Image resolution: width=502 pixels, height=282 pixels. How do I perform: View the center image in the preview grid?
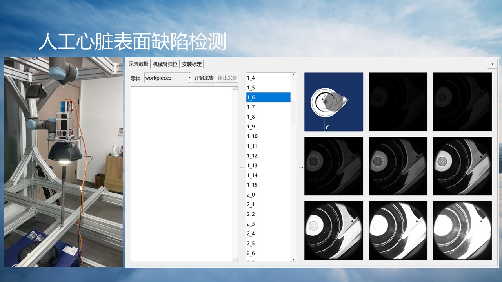[x=398, y=166]
